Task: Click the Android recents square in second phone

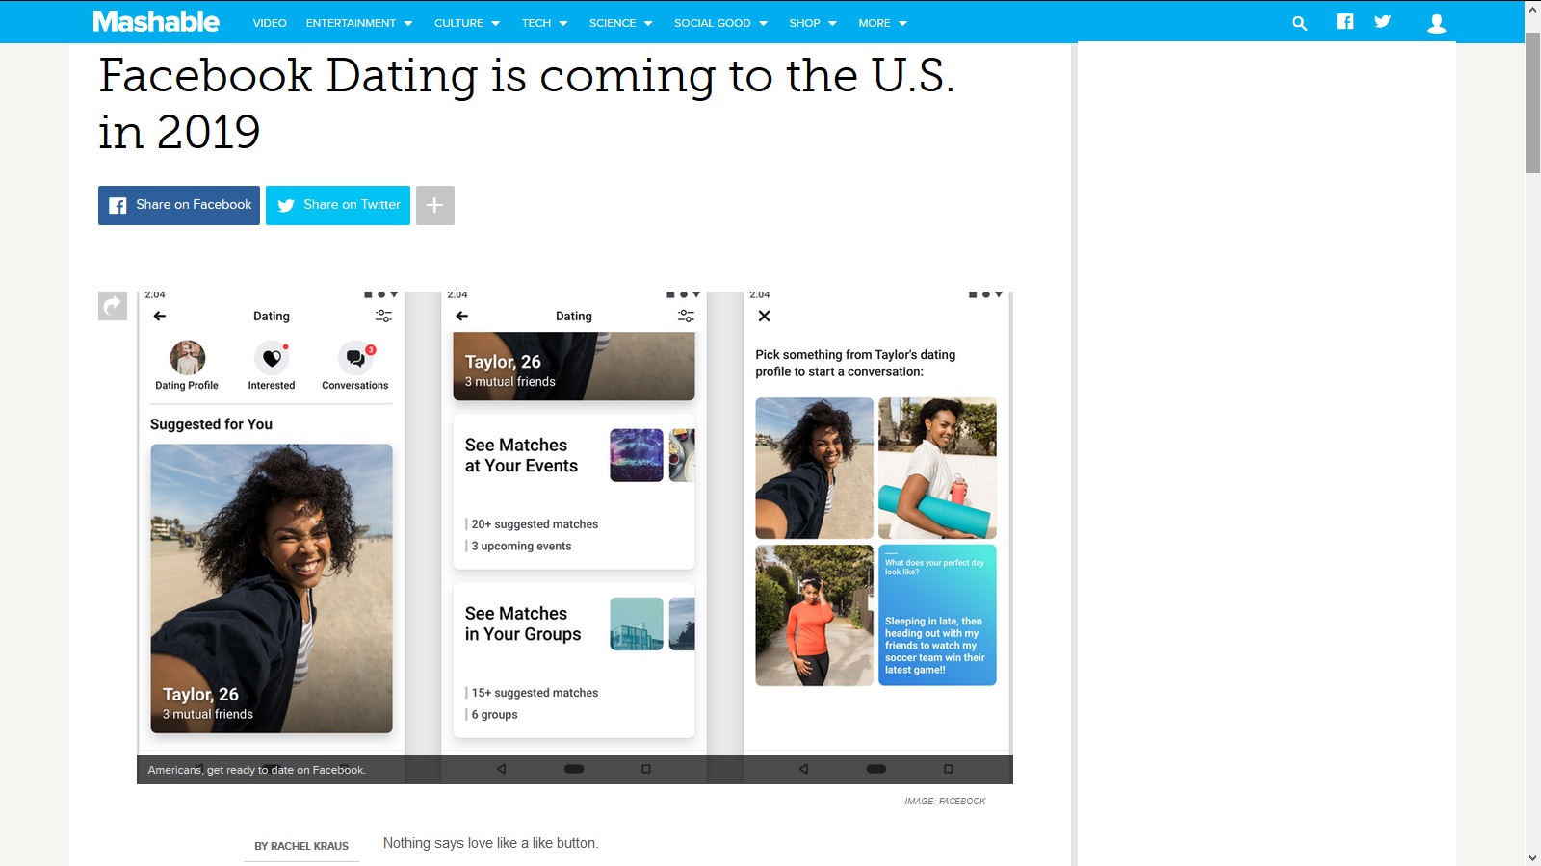Action: [646, 769]
